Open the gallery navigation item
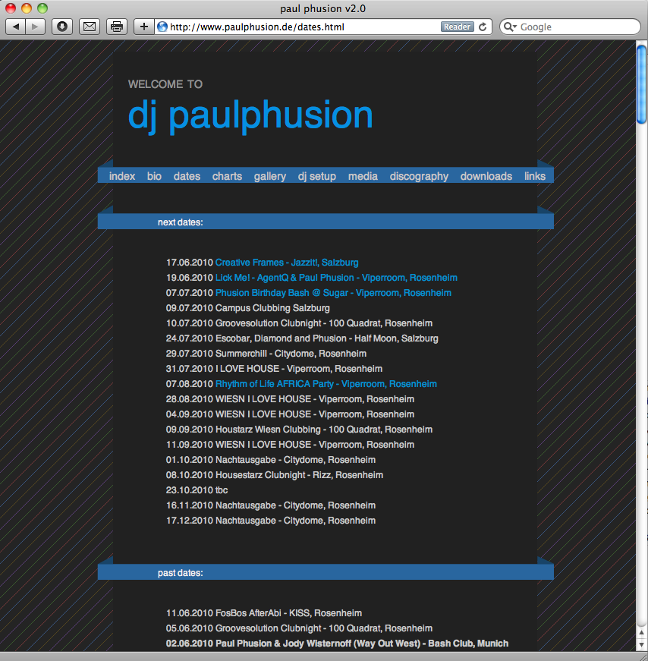 pyautogui.click(x=270, y=176)
